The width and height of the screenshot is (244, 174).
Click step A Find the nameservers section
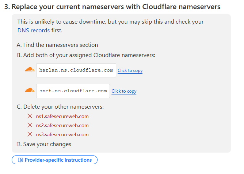click(x=57, y=45)
